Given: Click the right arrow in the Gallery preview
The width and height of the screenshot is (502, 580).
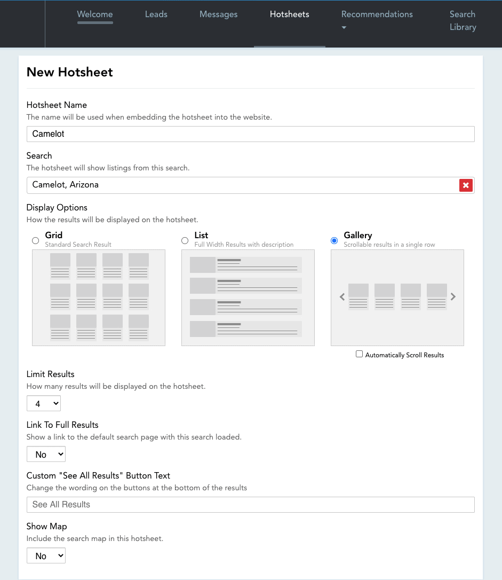Looking at the screenshot, I should [x=452, y=296].
